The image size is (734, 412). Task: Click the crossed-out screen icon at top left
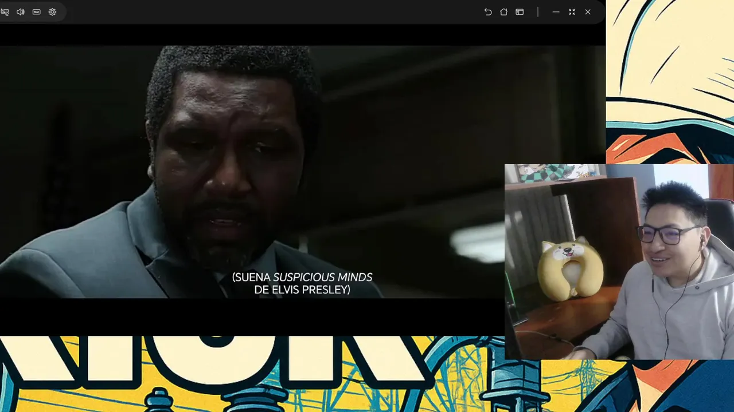click(5, 12)
